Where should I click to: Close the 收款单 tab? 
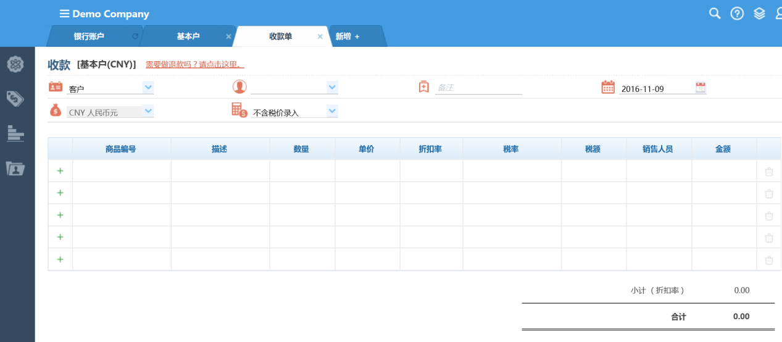tap(320, 36)
